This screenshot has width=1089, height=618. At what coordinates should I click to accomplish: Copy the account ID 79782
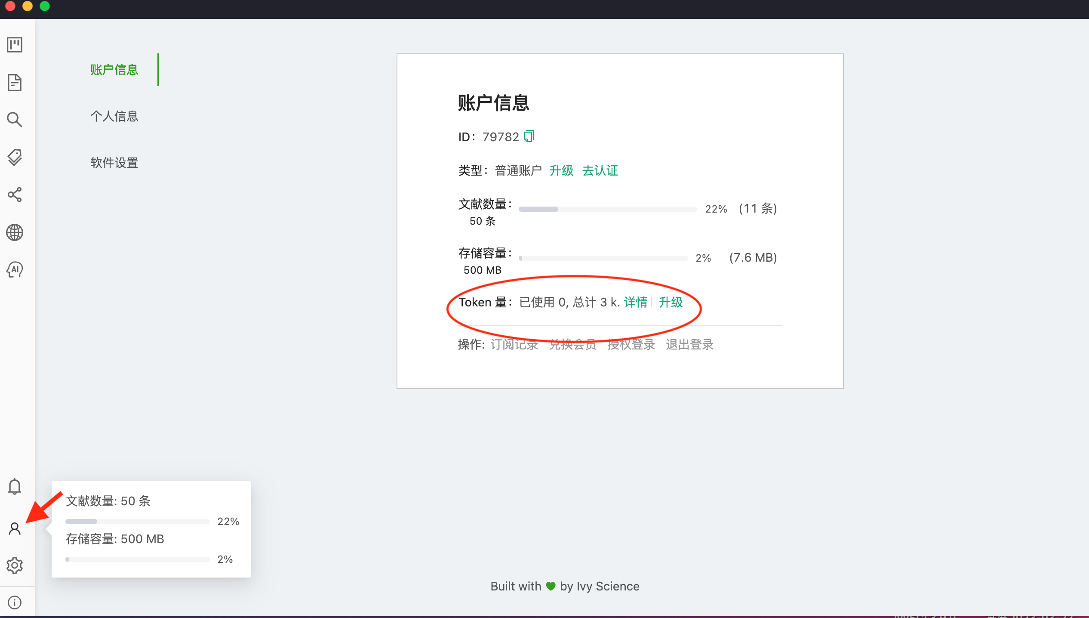click(x=529, y=136)
